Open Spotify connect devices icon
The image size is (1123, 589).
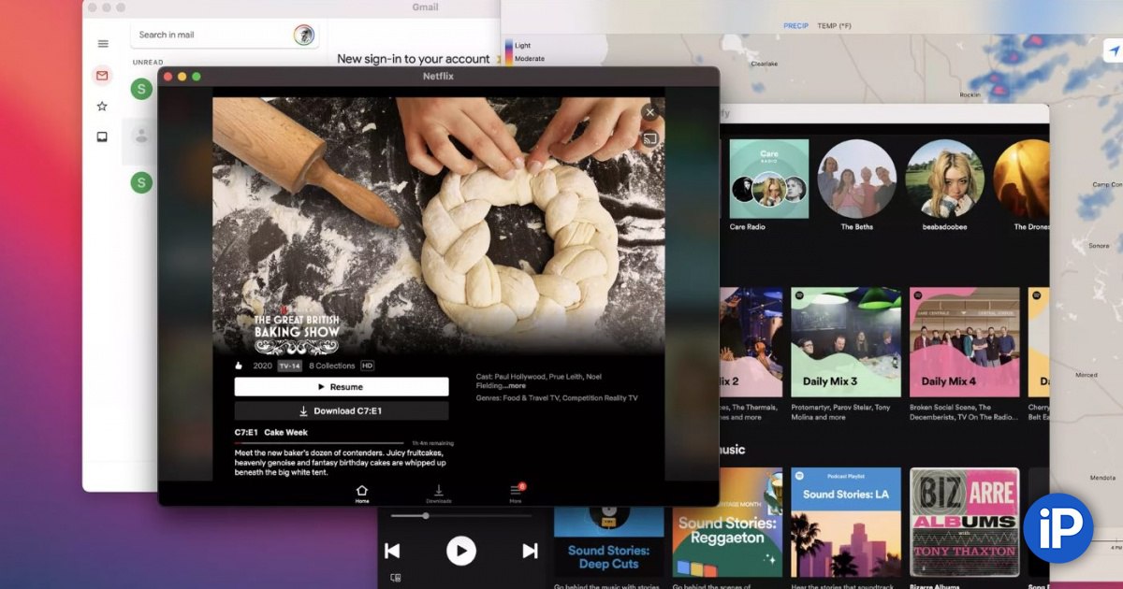pyautogui.click(x=396, y=578)
